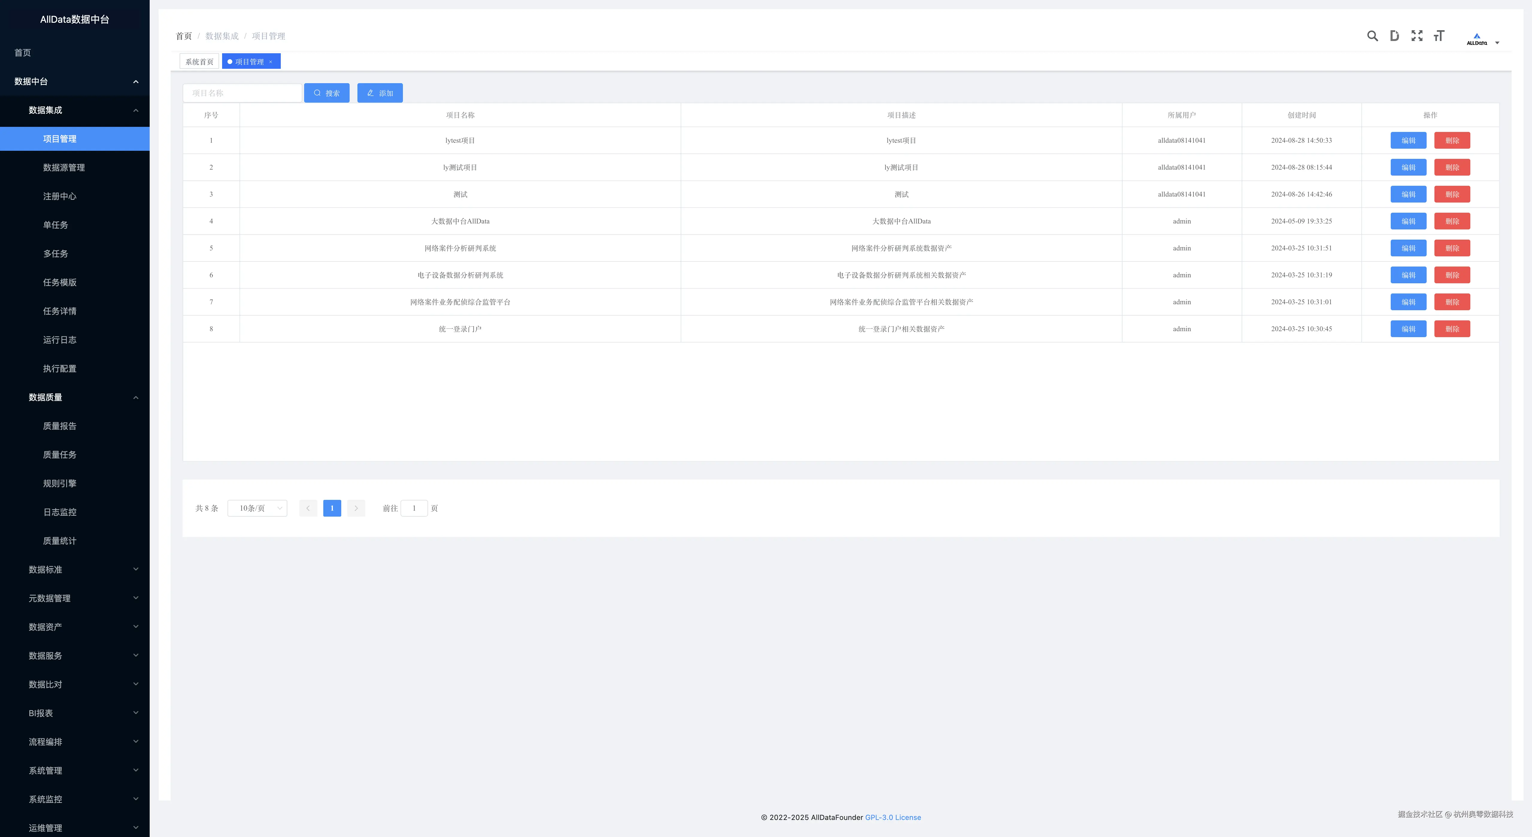Open the 10条/页 page size dropdown
1532x837 pixels.
(x=257, y=508)
